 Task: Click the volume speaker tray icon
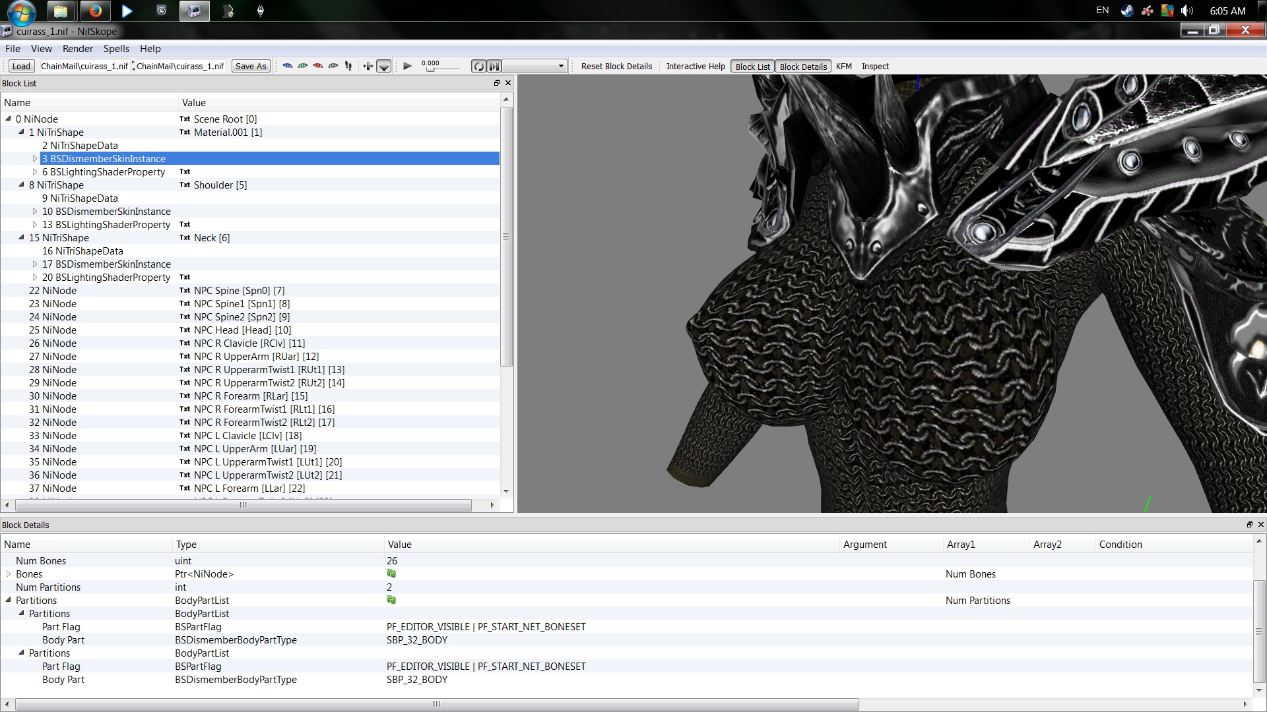point(1187,11)
